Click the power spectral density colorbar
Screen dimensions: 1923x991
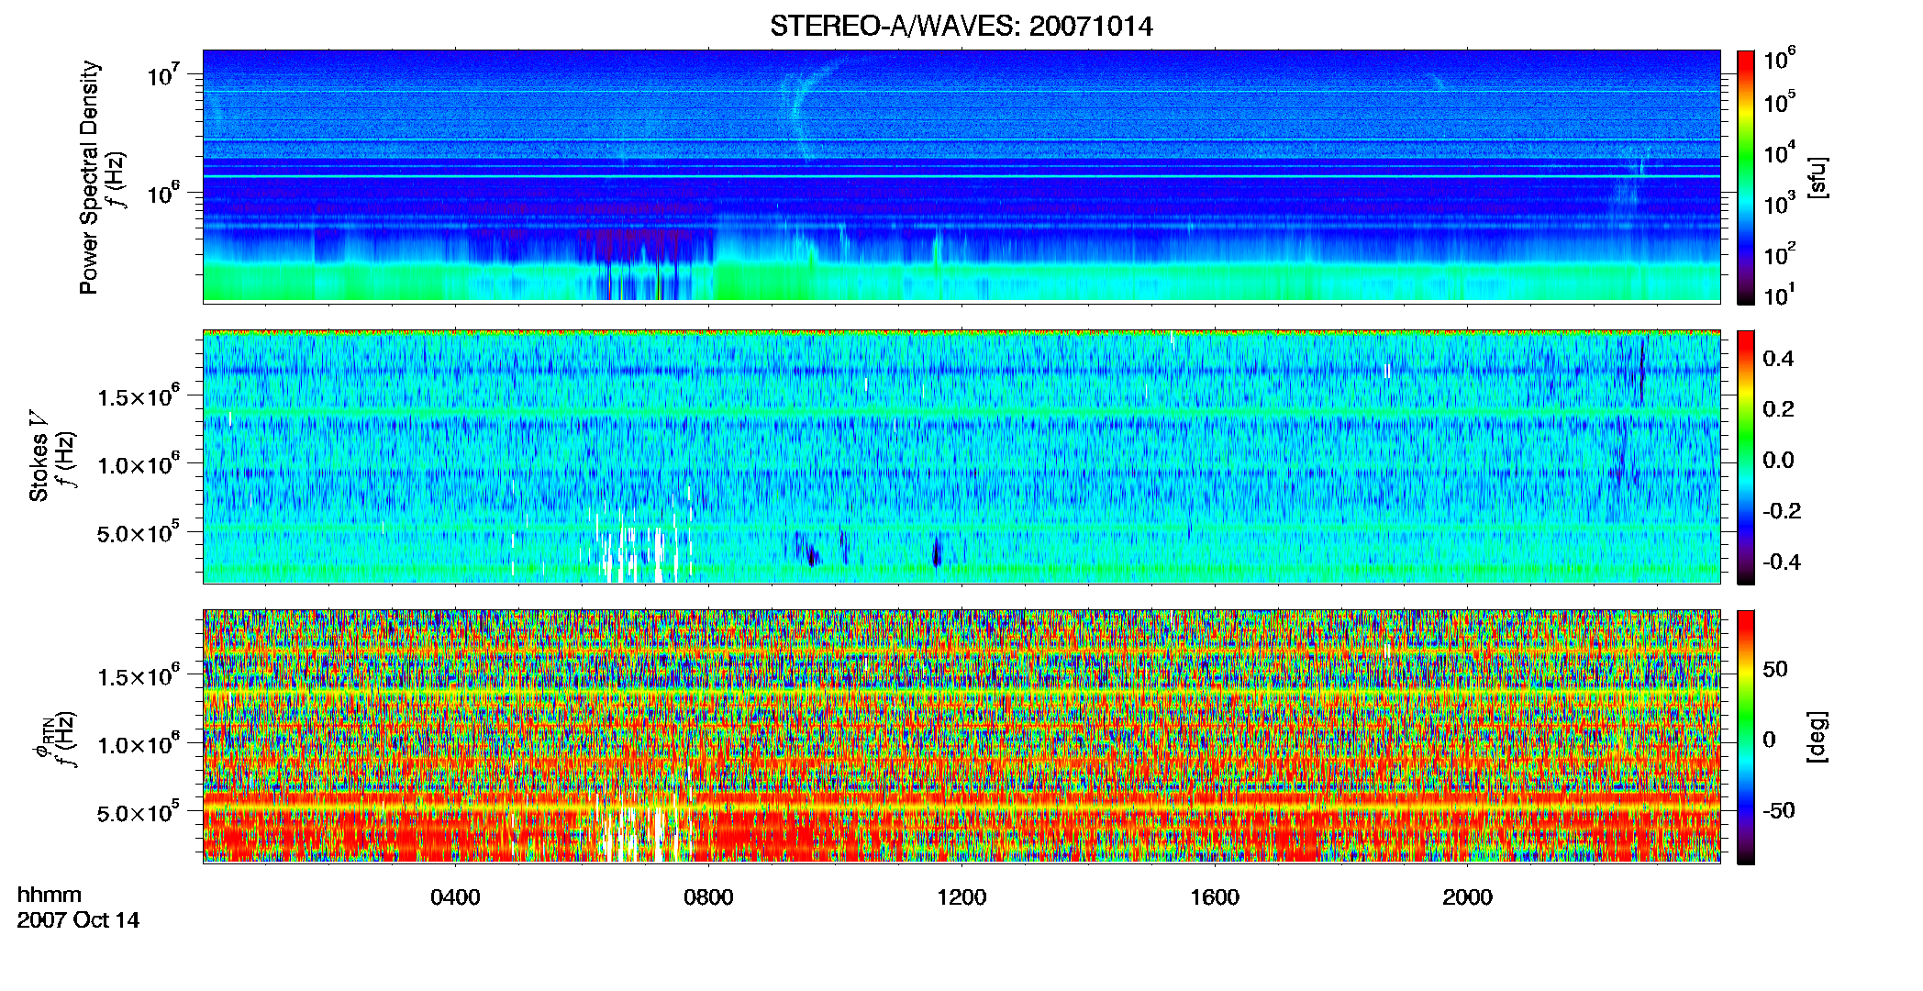coord(1746,177)
